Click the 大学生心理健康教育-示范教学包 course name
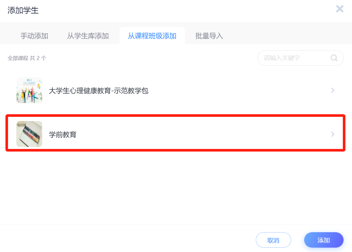Image resolution: width=352 pixels, height=252 pixels. [x=98, y=91]
